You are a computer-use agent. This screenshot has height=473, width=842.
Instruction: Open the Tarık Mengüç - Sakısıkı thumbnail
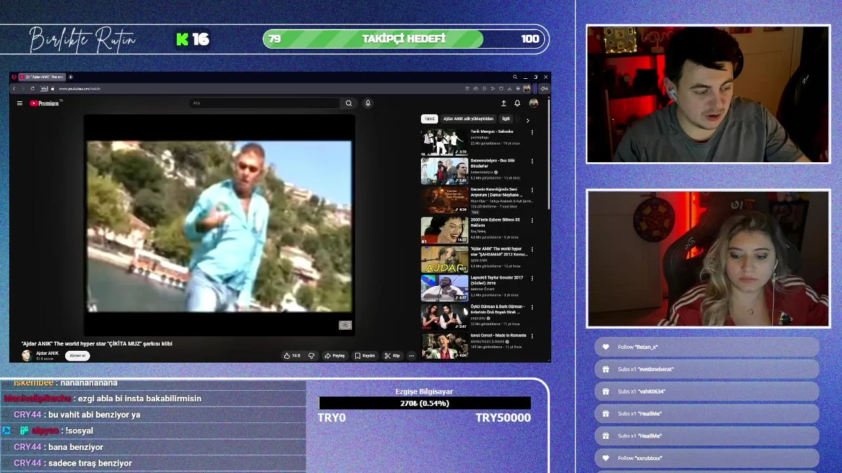(445, 142)
